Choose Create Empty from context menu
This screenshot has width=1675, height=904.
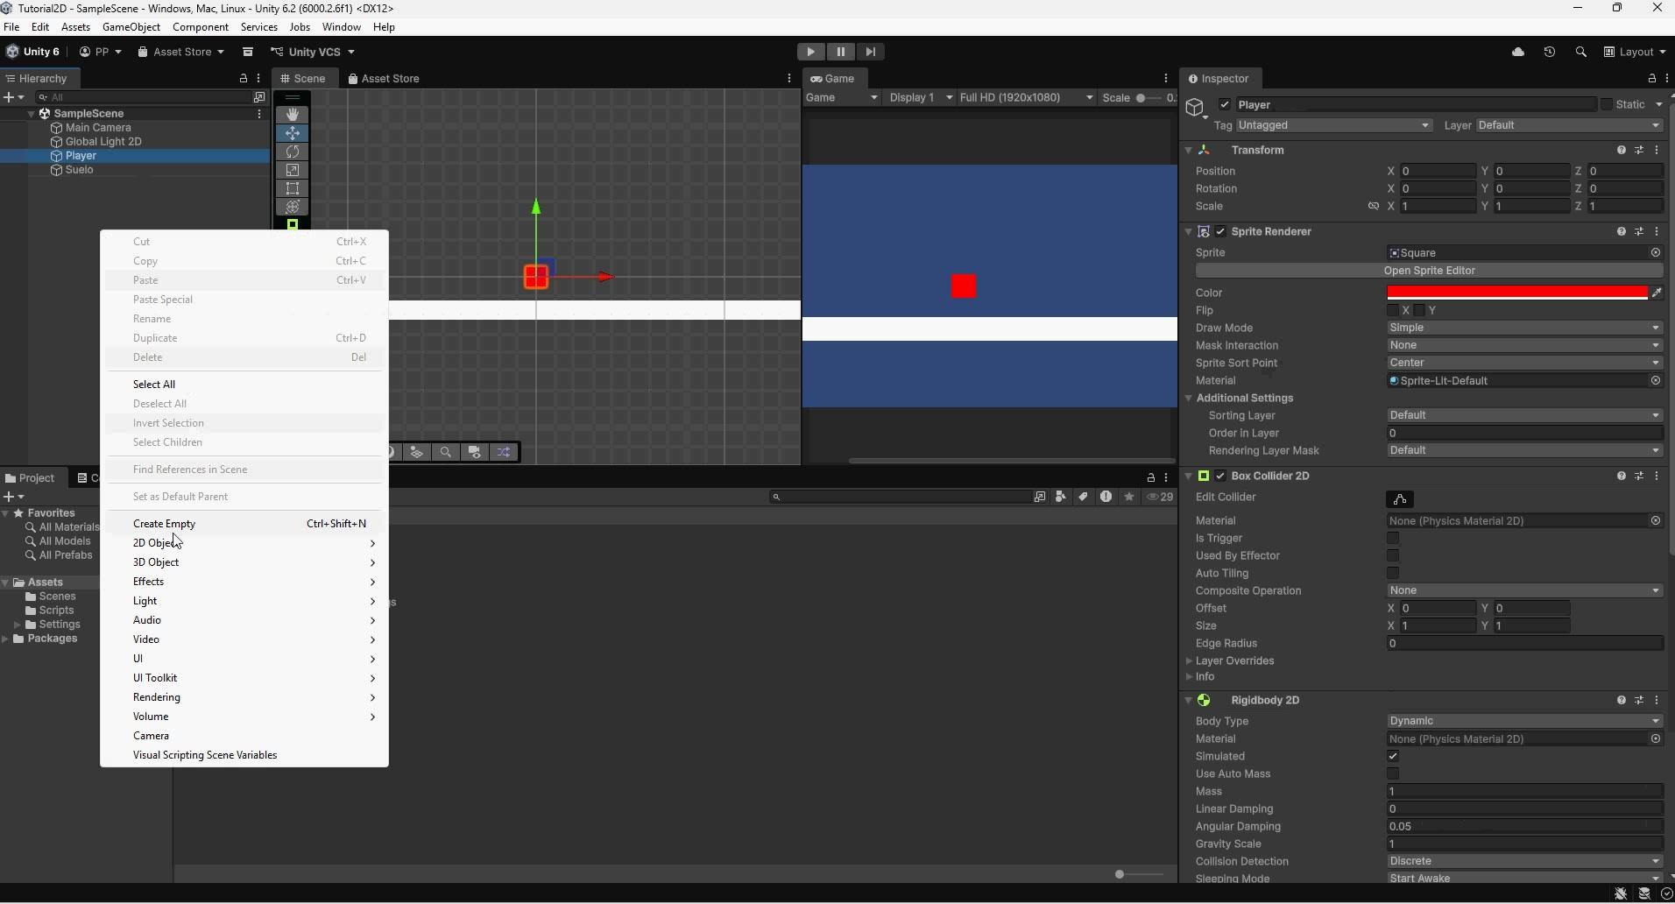164,524
